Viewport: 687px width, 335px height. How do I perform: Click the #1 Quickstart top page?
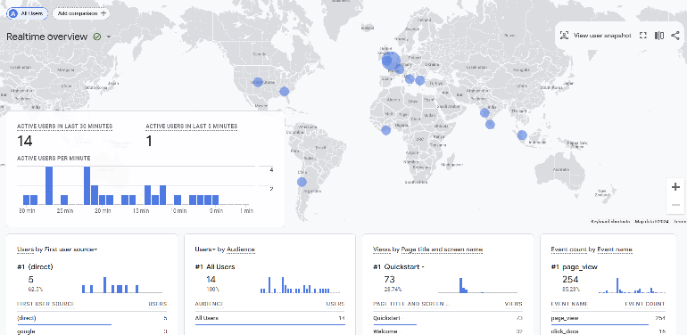pos(398,266)
